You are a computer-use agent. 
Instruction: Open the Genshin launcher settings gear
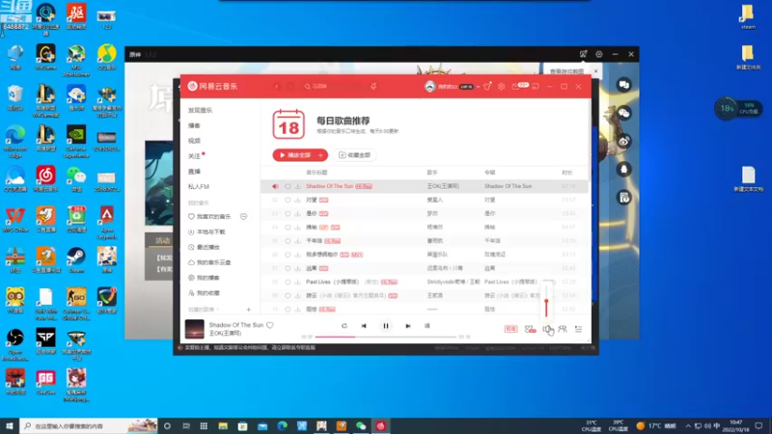click(x=598, y=54)
